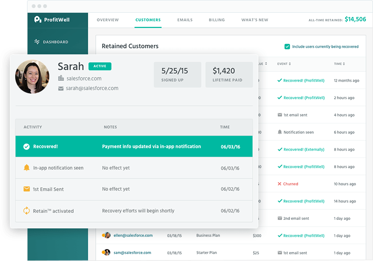The width and height of the screenshot is (373, 261).
Task: Open the Dashboard sidebar item
Action: pos(51,42)
